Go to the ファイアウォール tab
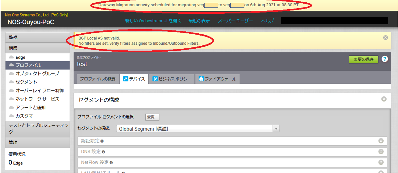The width and height of the screenshot is (398, 173). (217, 79)
